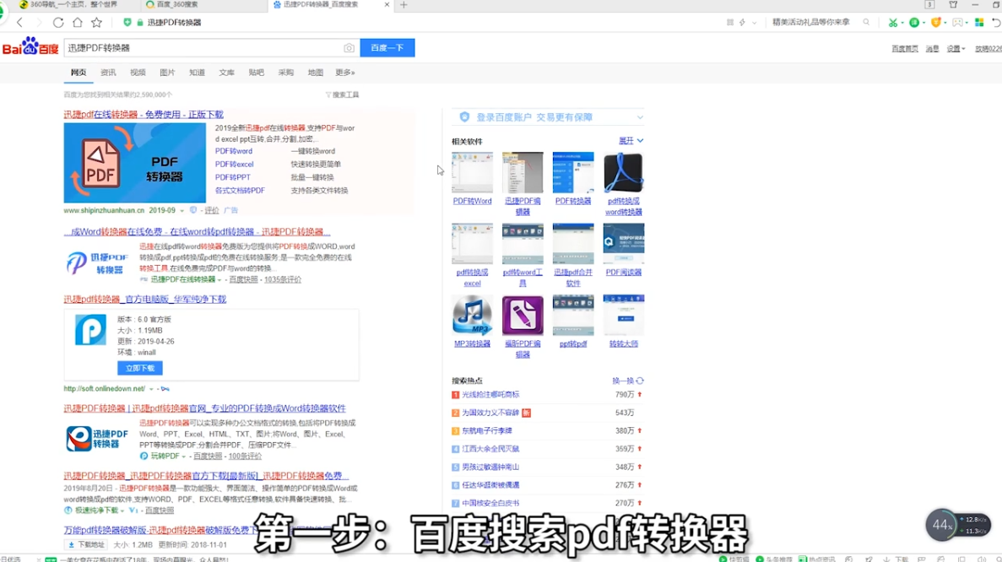Open hot search 东航电子行李牌
The width and height of the screenshot is (1002, 562).
(487, 431)
